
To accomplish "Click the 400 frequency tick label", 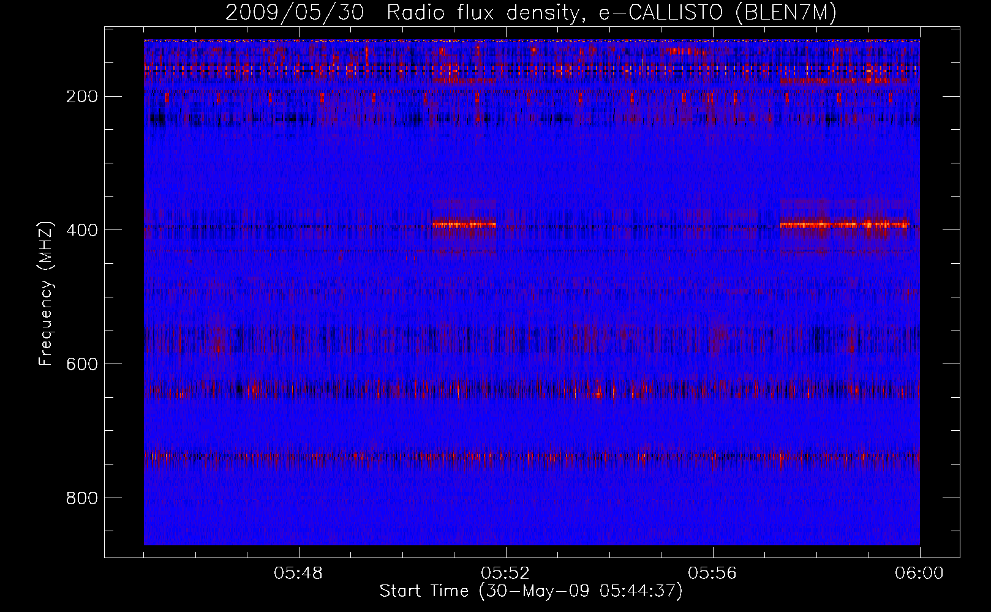I will 81,230.
